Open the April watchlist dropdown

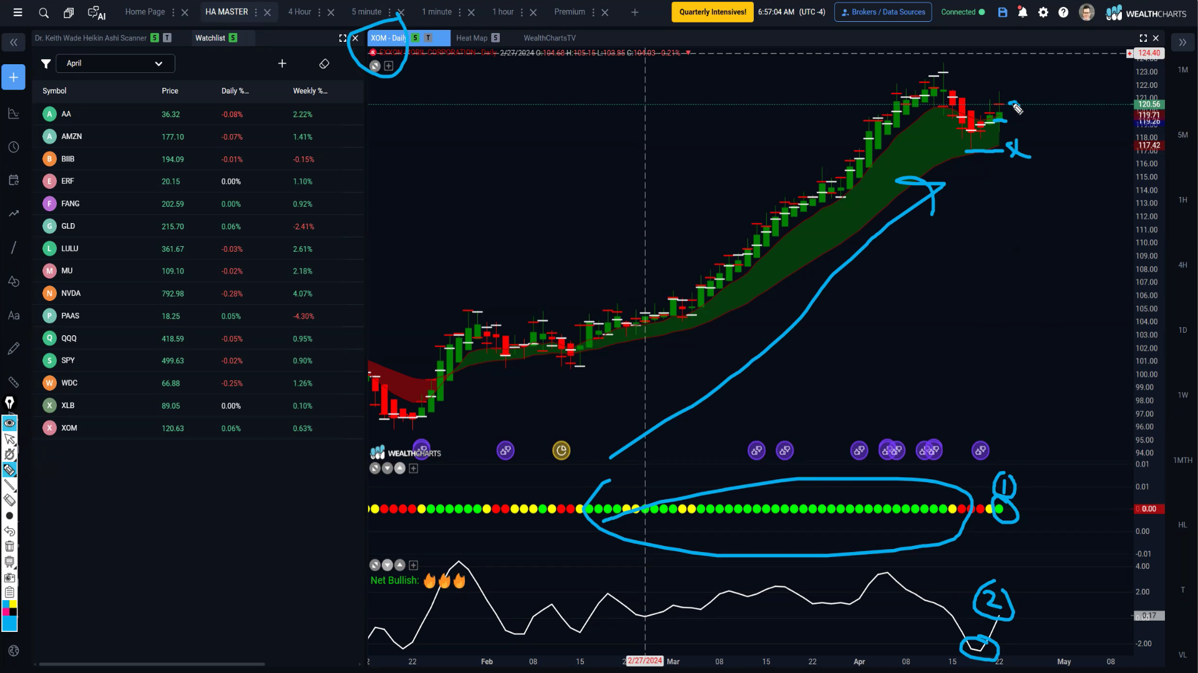pyautogui.click(x=115, y=64)
